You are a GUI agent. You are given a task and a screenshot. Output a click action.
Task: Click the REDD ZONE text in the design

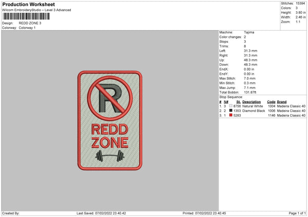click(x=110, y=136)
